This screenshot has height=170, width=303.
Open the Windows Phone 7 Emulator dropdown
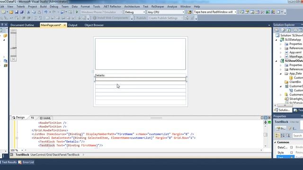[x=121, y=12]
